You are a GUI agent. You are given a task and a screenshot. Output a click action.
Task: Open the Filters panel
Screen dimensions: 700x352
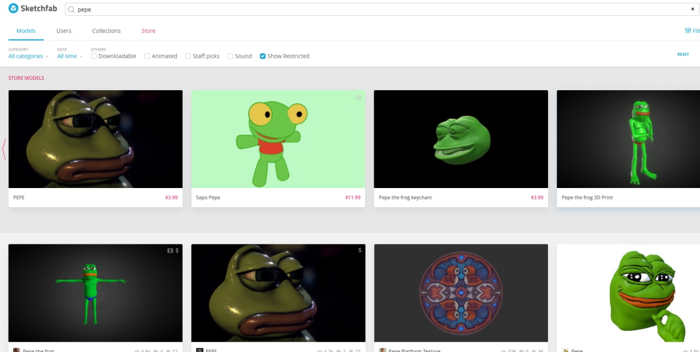pos(692,31)
